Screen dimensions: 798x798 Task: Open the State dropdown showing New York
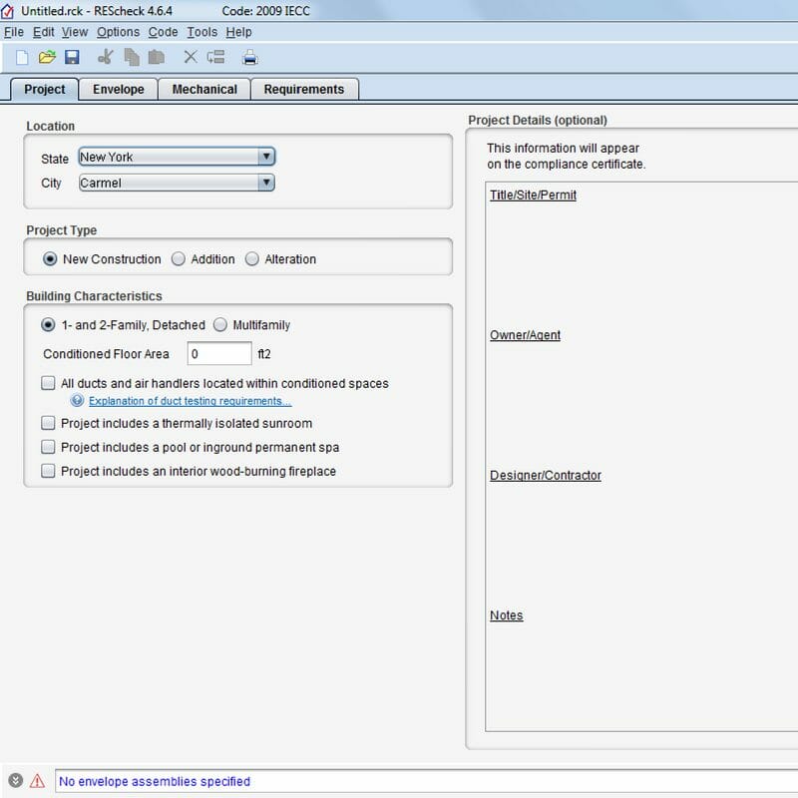click(265, 157)
